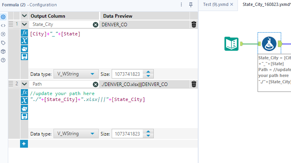Collapse the Path expression row

[x=24, y=84]
